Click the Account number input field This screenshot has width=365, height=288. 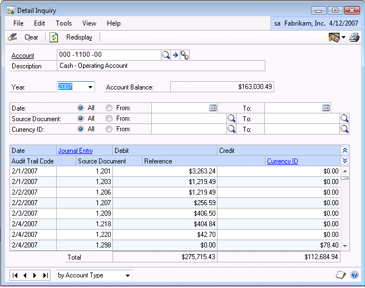tap(109, 55)
